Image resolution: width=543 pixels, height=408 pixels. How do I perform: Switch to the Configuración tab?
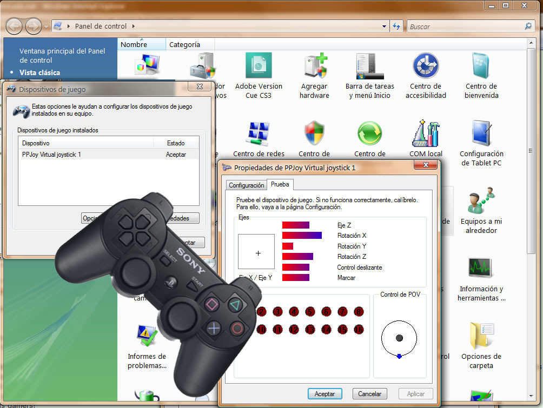tap(247, 185)
